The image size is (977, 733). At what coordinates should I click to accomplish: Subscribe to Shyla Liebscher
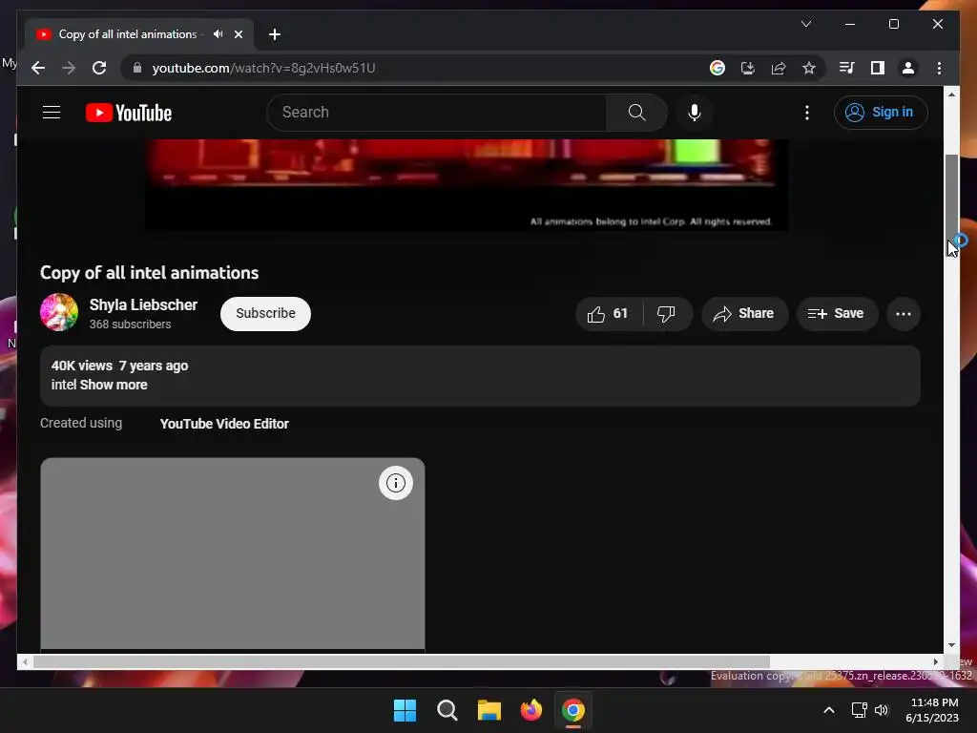pyautogui.click(x=265, y=313)
